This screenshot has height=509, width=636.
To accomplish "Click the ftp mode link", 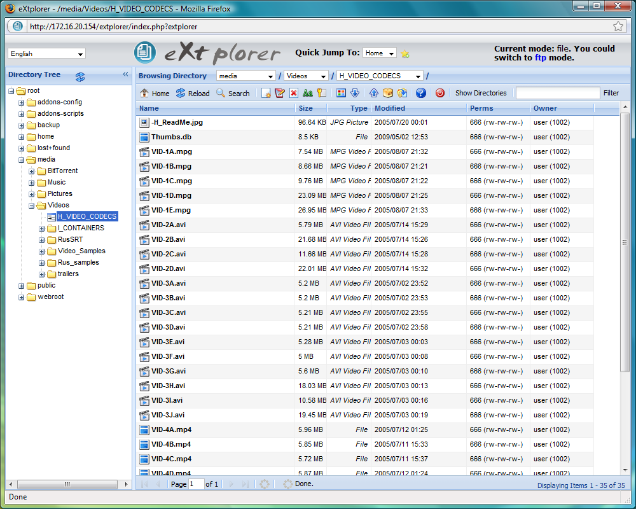I will 540,58.
